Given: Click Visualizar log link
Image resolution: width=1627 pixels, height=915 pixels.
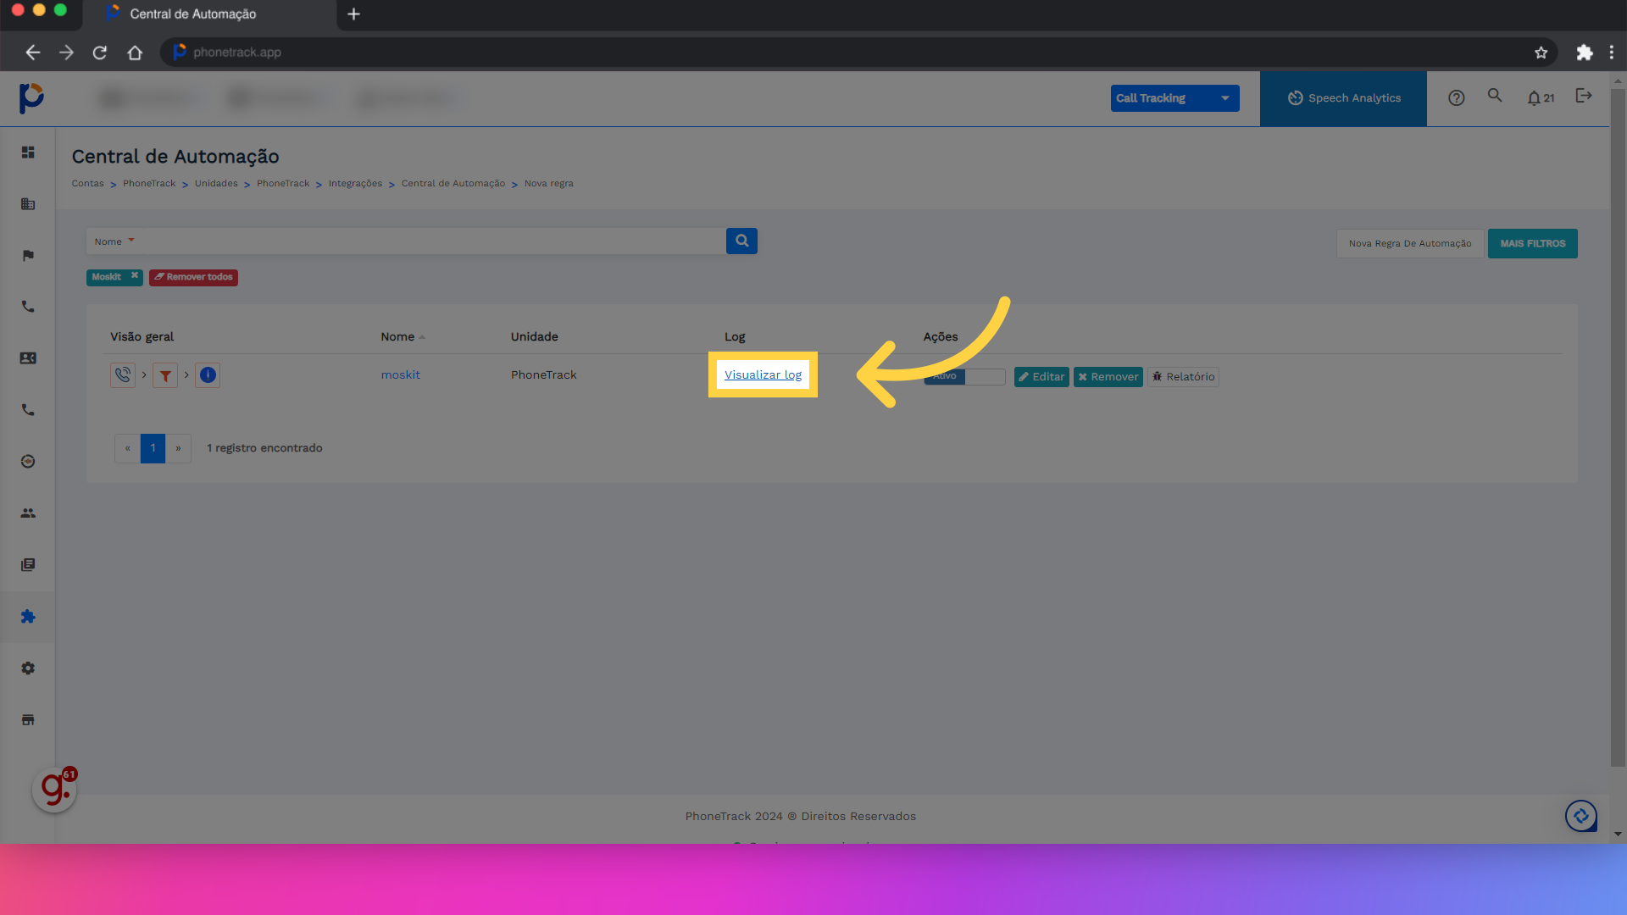Looking at the screenshot, I should coord(763,374).
